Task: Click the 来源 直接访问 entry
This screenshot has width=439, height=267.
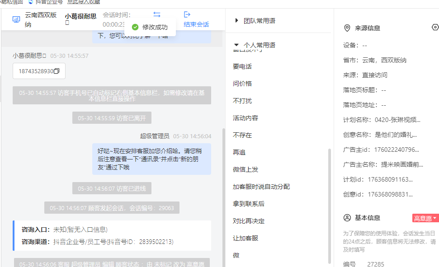Action: click(x=365, y=75)
